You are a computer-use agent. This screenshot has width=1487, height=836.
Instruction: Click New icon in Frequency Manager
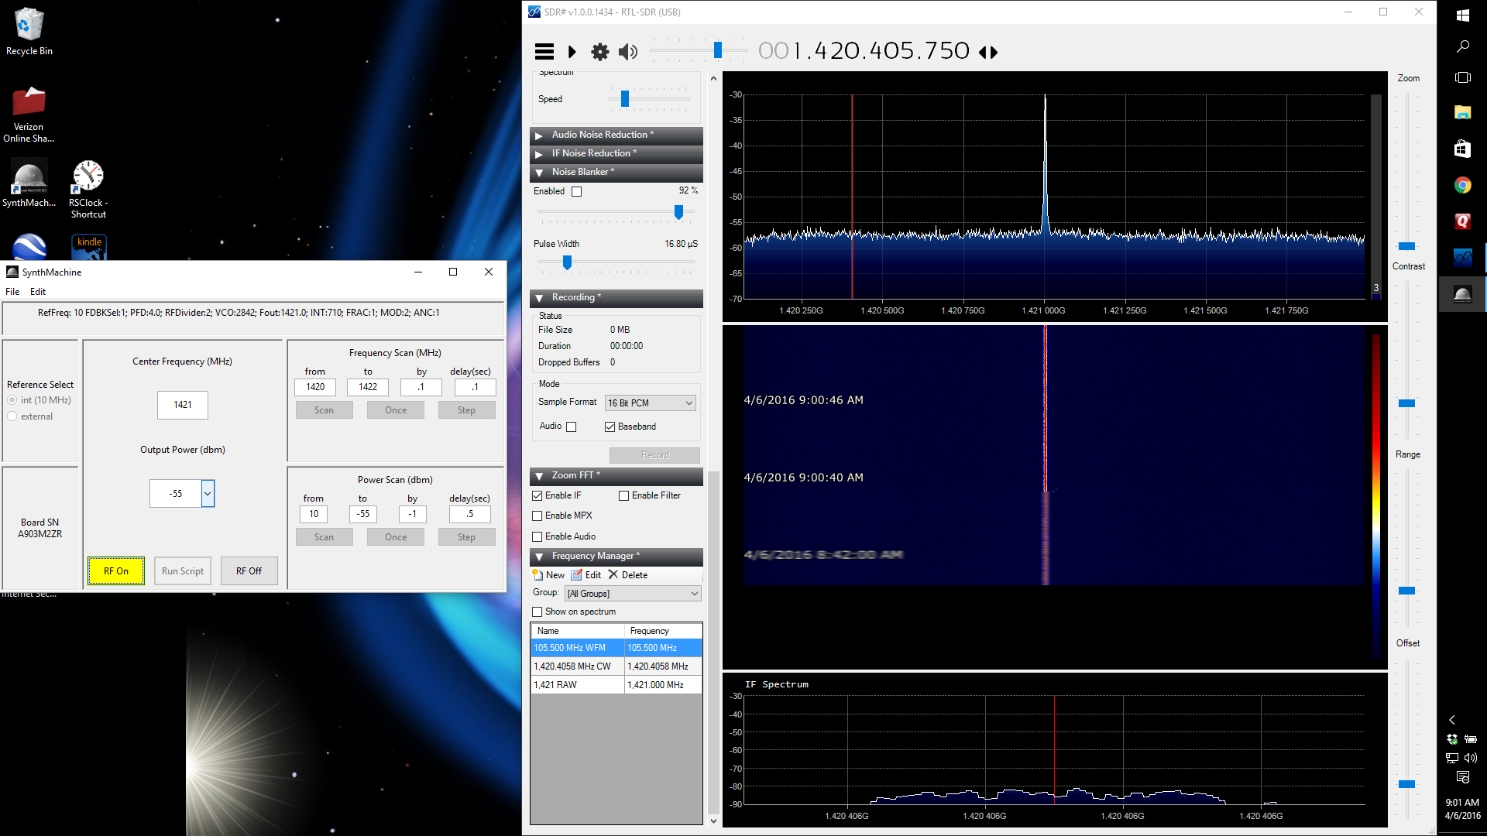tap(537, 575)
